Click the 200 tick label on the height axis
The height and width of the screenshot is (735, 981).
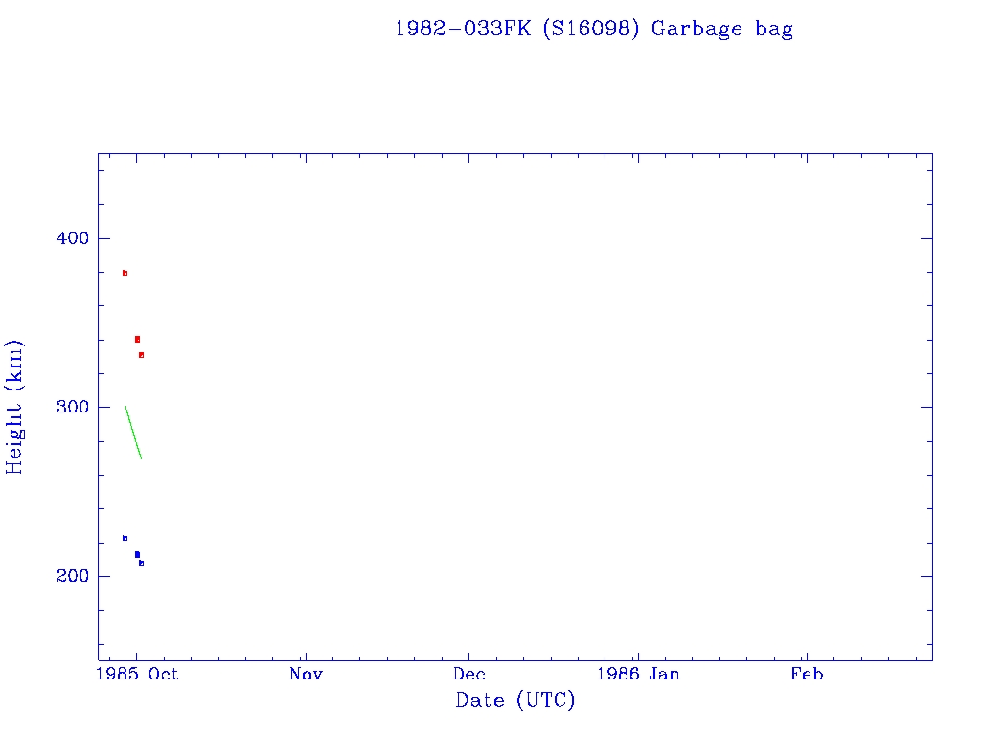68,576
